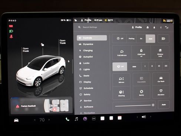Tap the 70 temperature setting
Screen dimensions: 181x136
coord(42,120)
